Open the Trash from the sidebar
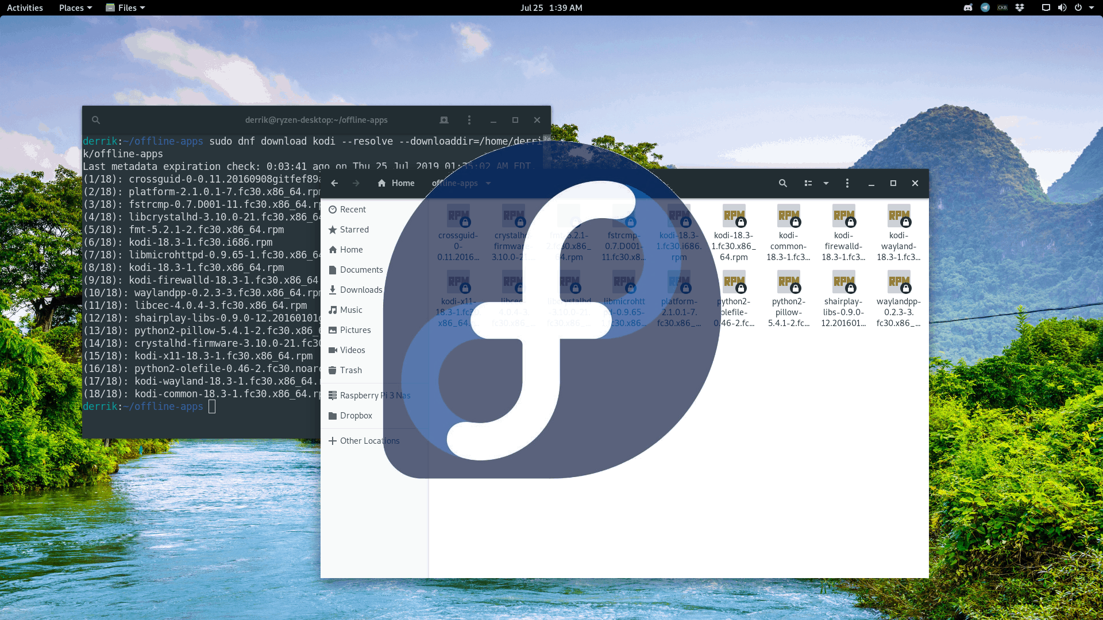Viewport: 1103px width, 620px height. pyautogui.click(x=350, y=370)
